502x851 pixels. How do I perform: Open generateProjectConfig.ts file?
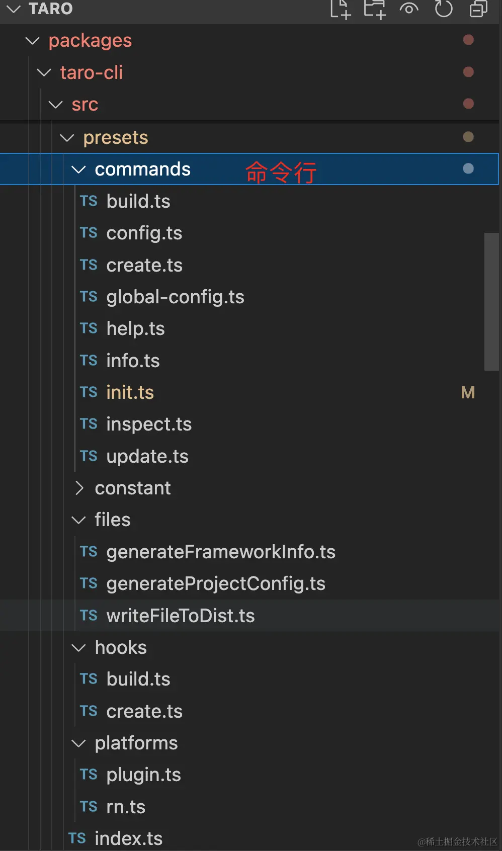pos(216,584)
